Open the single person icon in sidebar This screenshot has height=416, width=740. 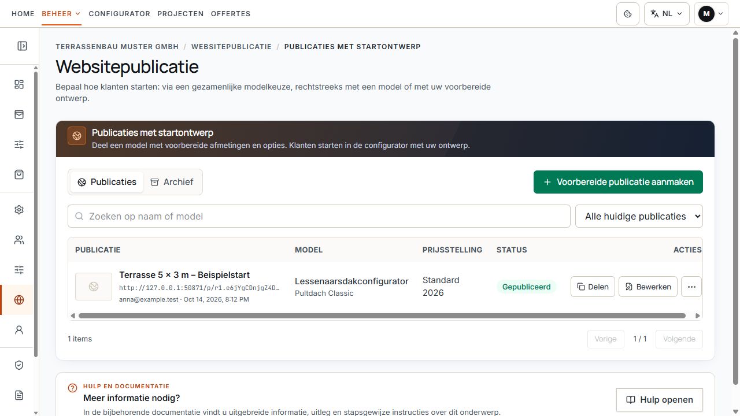[19, 330]
